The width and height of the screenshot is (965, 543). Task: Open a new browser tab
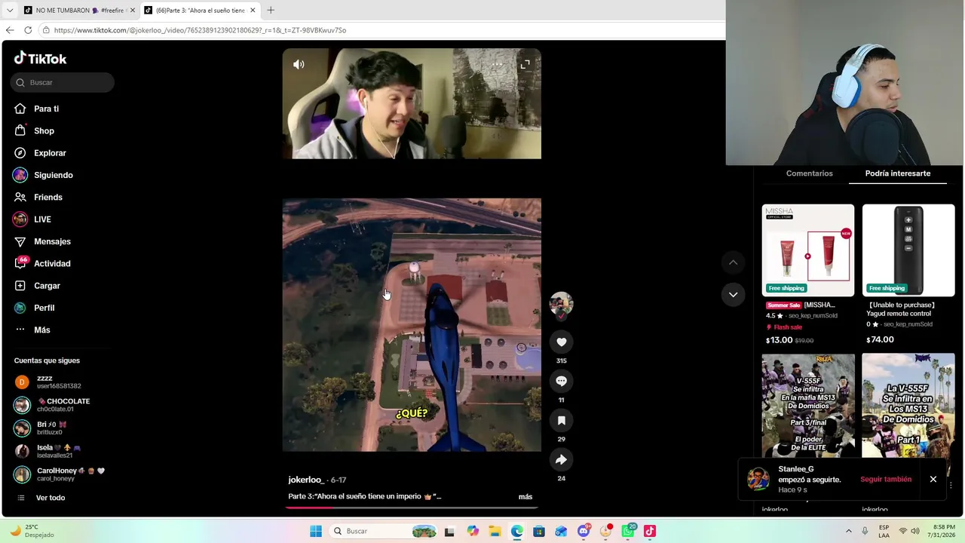point(271,10)
